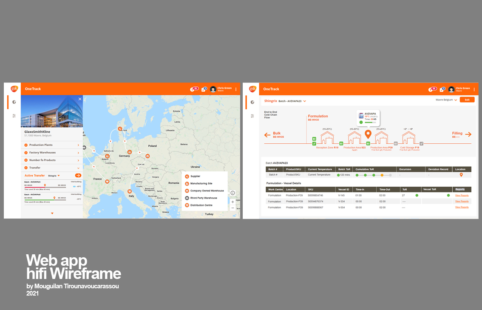Close the GlaxoSmithKline site panel
This screenshot has width=482, height=310.
80,99
